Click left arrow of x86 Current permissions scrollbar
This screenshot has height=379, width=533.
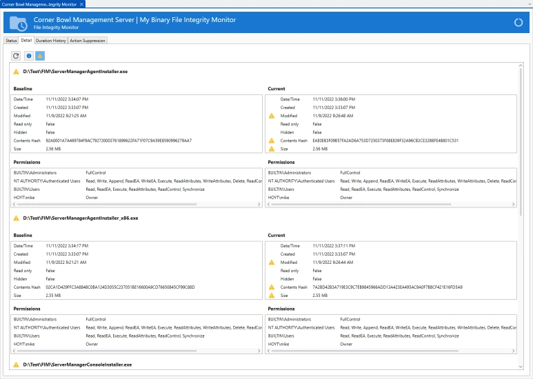[268, 351]
